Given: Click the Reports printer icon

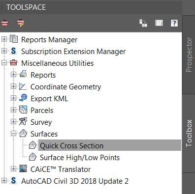Looking at the screenshot, I should pyautogui.click(x=23, y=74).
